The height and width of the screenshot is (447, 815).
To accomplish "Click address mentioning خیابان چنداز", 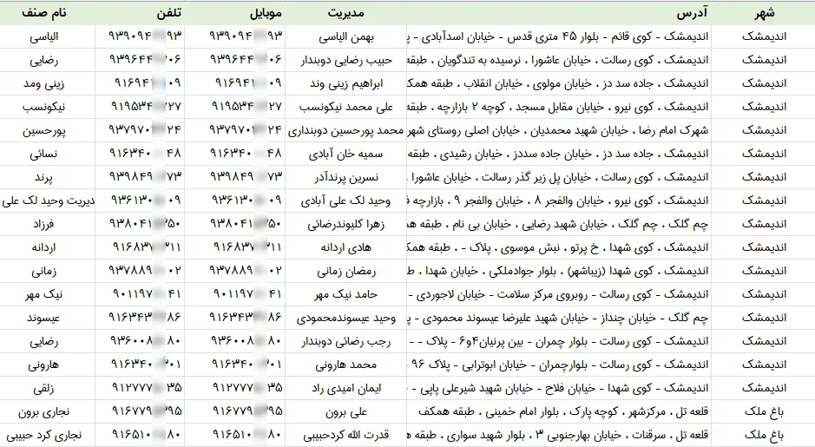I will [559, 318].
